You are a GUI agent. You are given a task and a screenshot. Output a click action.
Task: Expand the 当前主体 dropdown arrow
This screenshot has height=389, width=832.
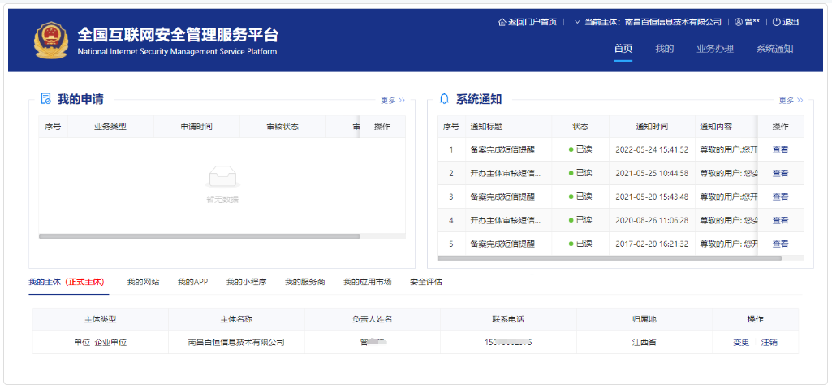(577, 22)
